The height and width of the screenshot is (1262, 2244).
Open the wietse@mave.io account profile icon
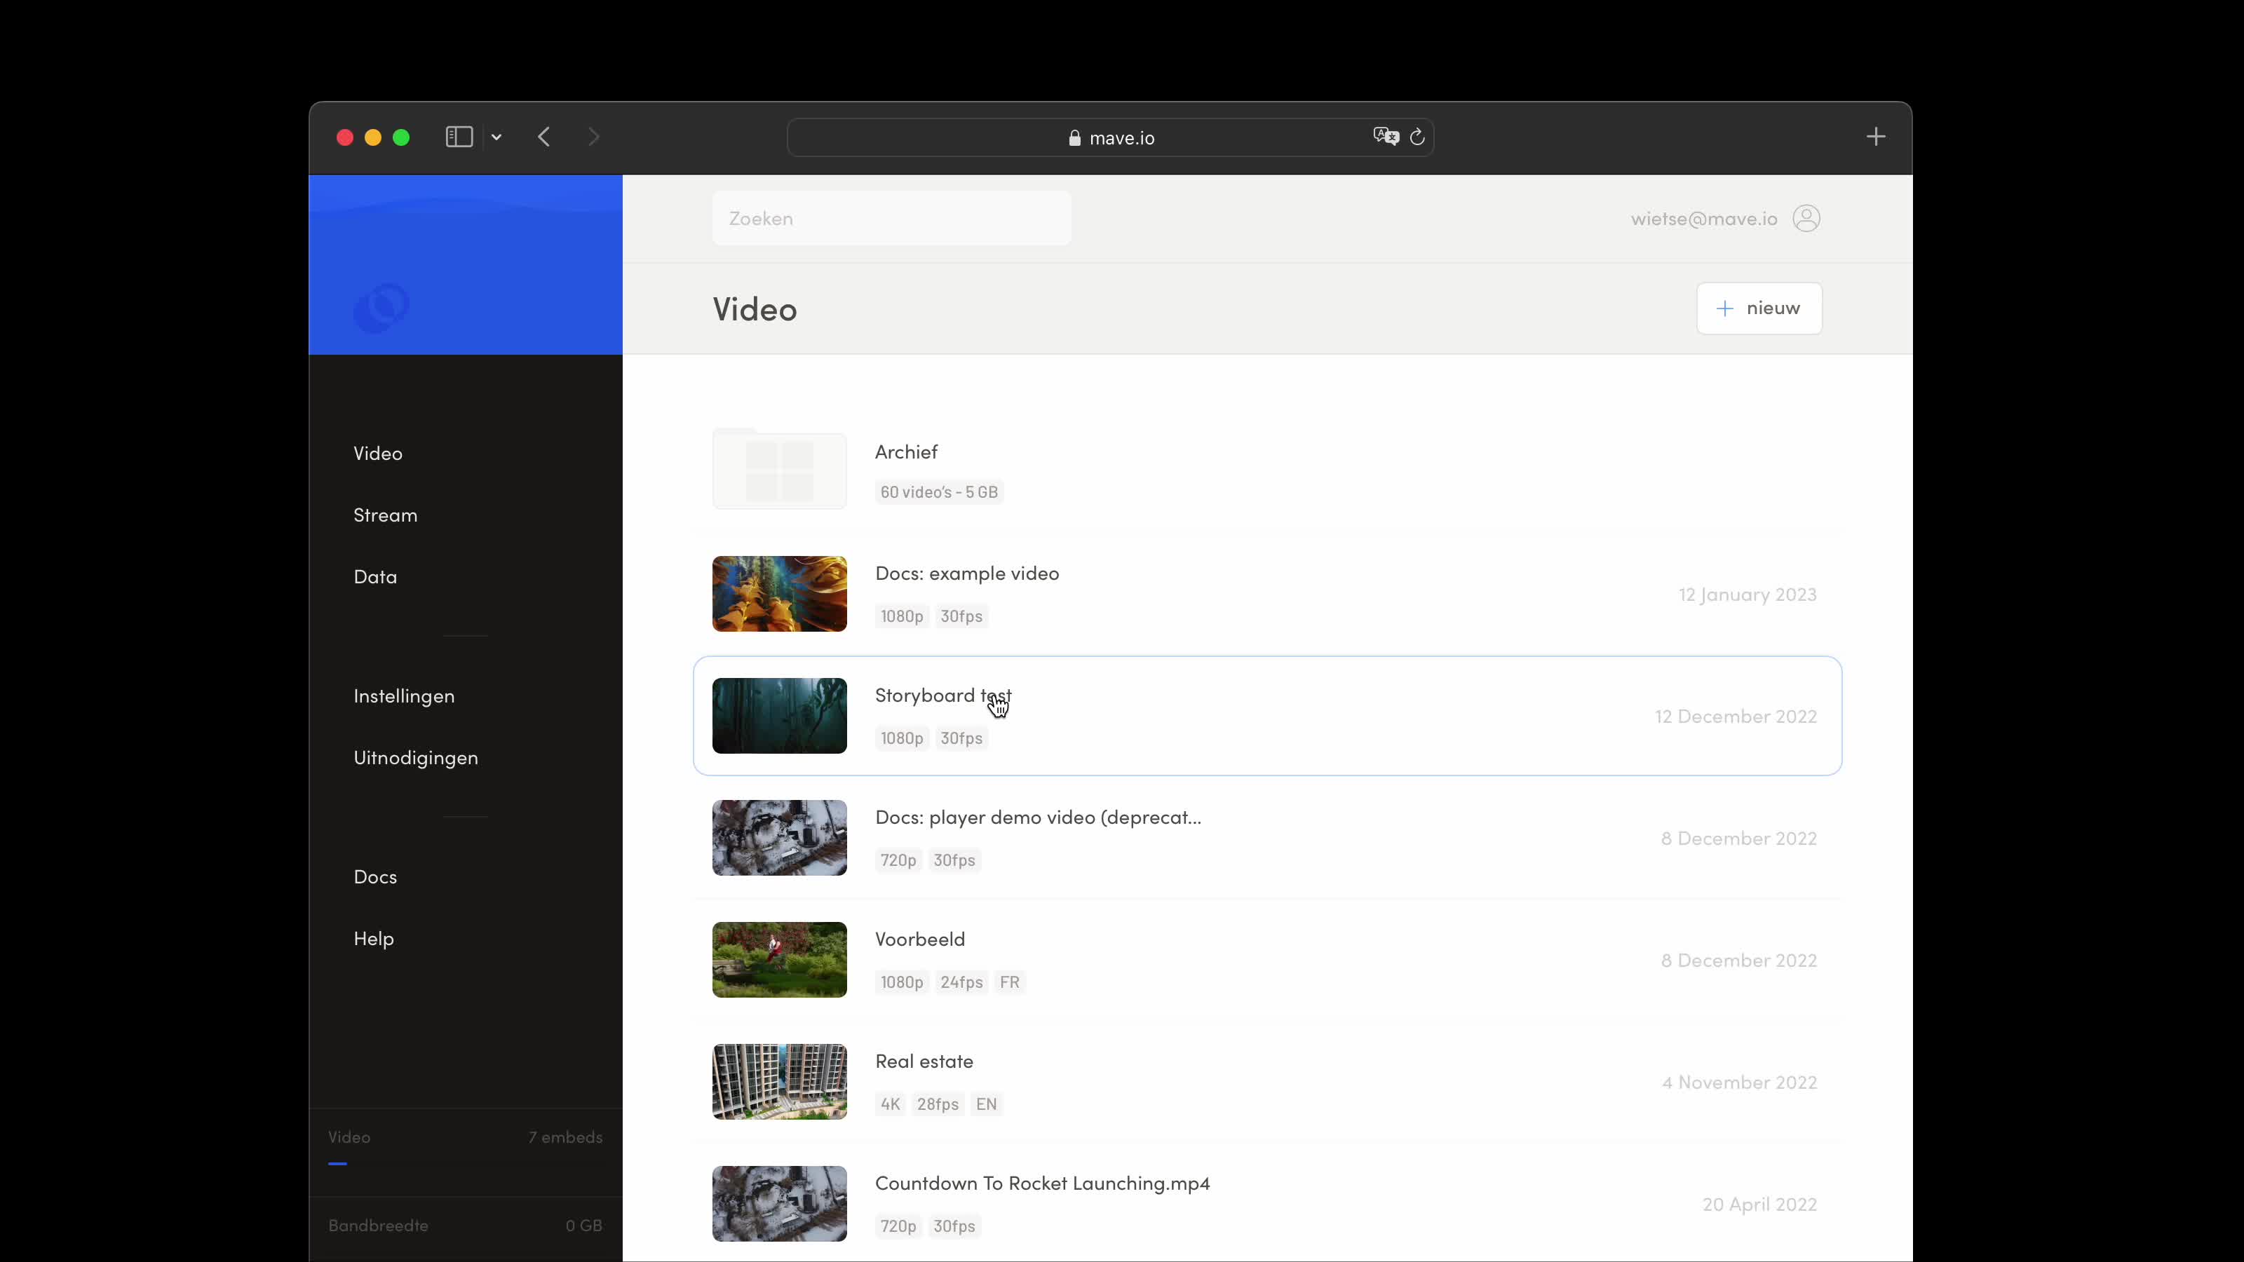click(x=1806, y=218)
